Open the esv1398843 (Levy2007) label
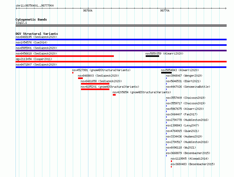Viewport: 234px width, 177px height. (182, 125)
